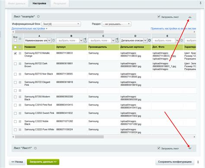Switch to the Результат tab

coord(60,3)
